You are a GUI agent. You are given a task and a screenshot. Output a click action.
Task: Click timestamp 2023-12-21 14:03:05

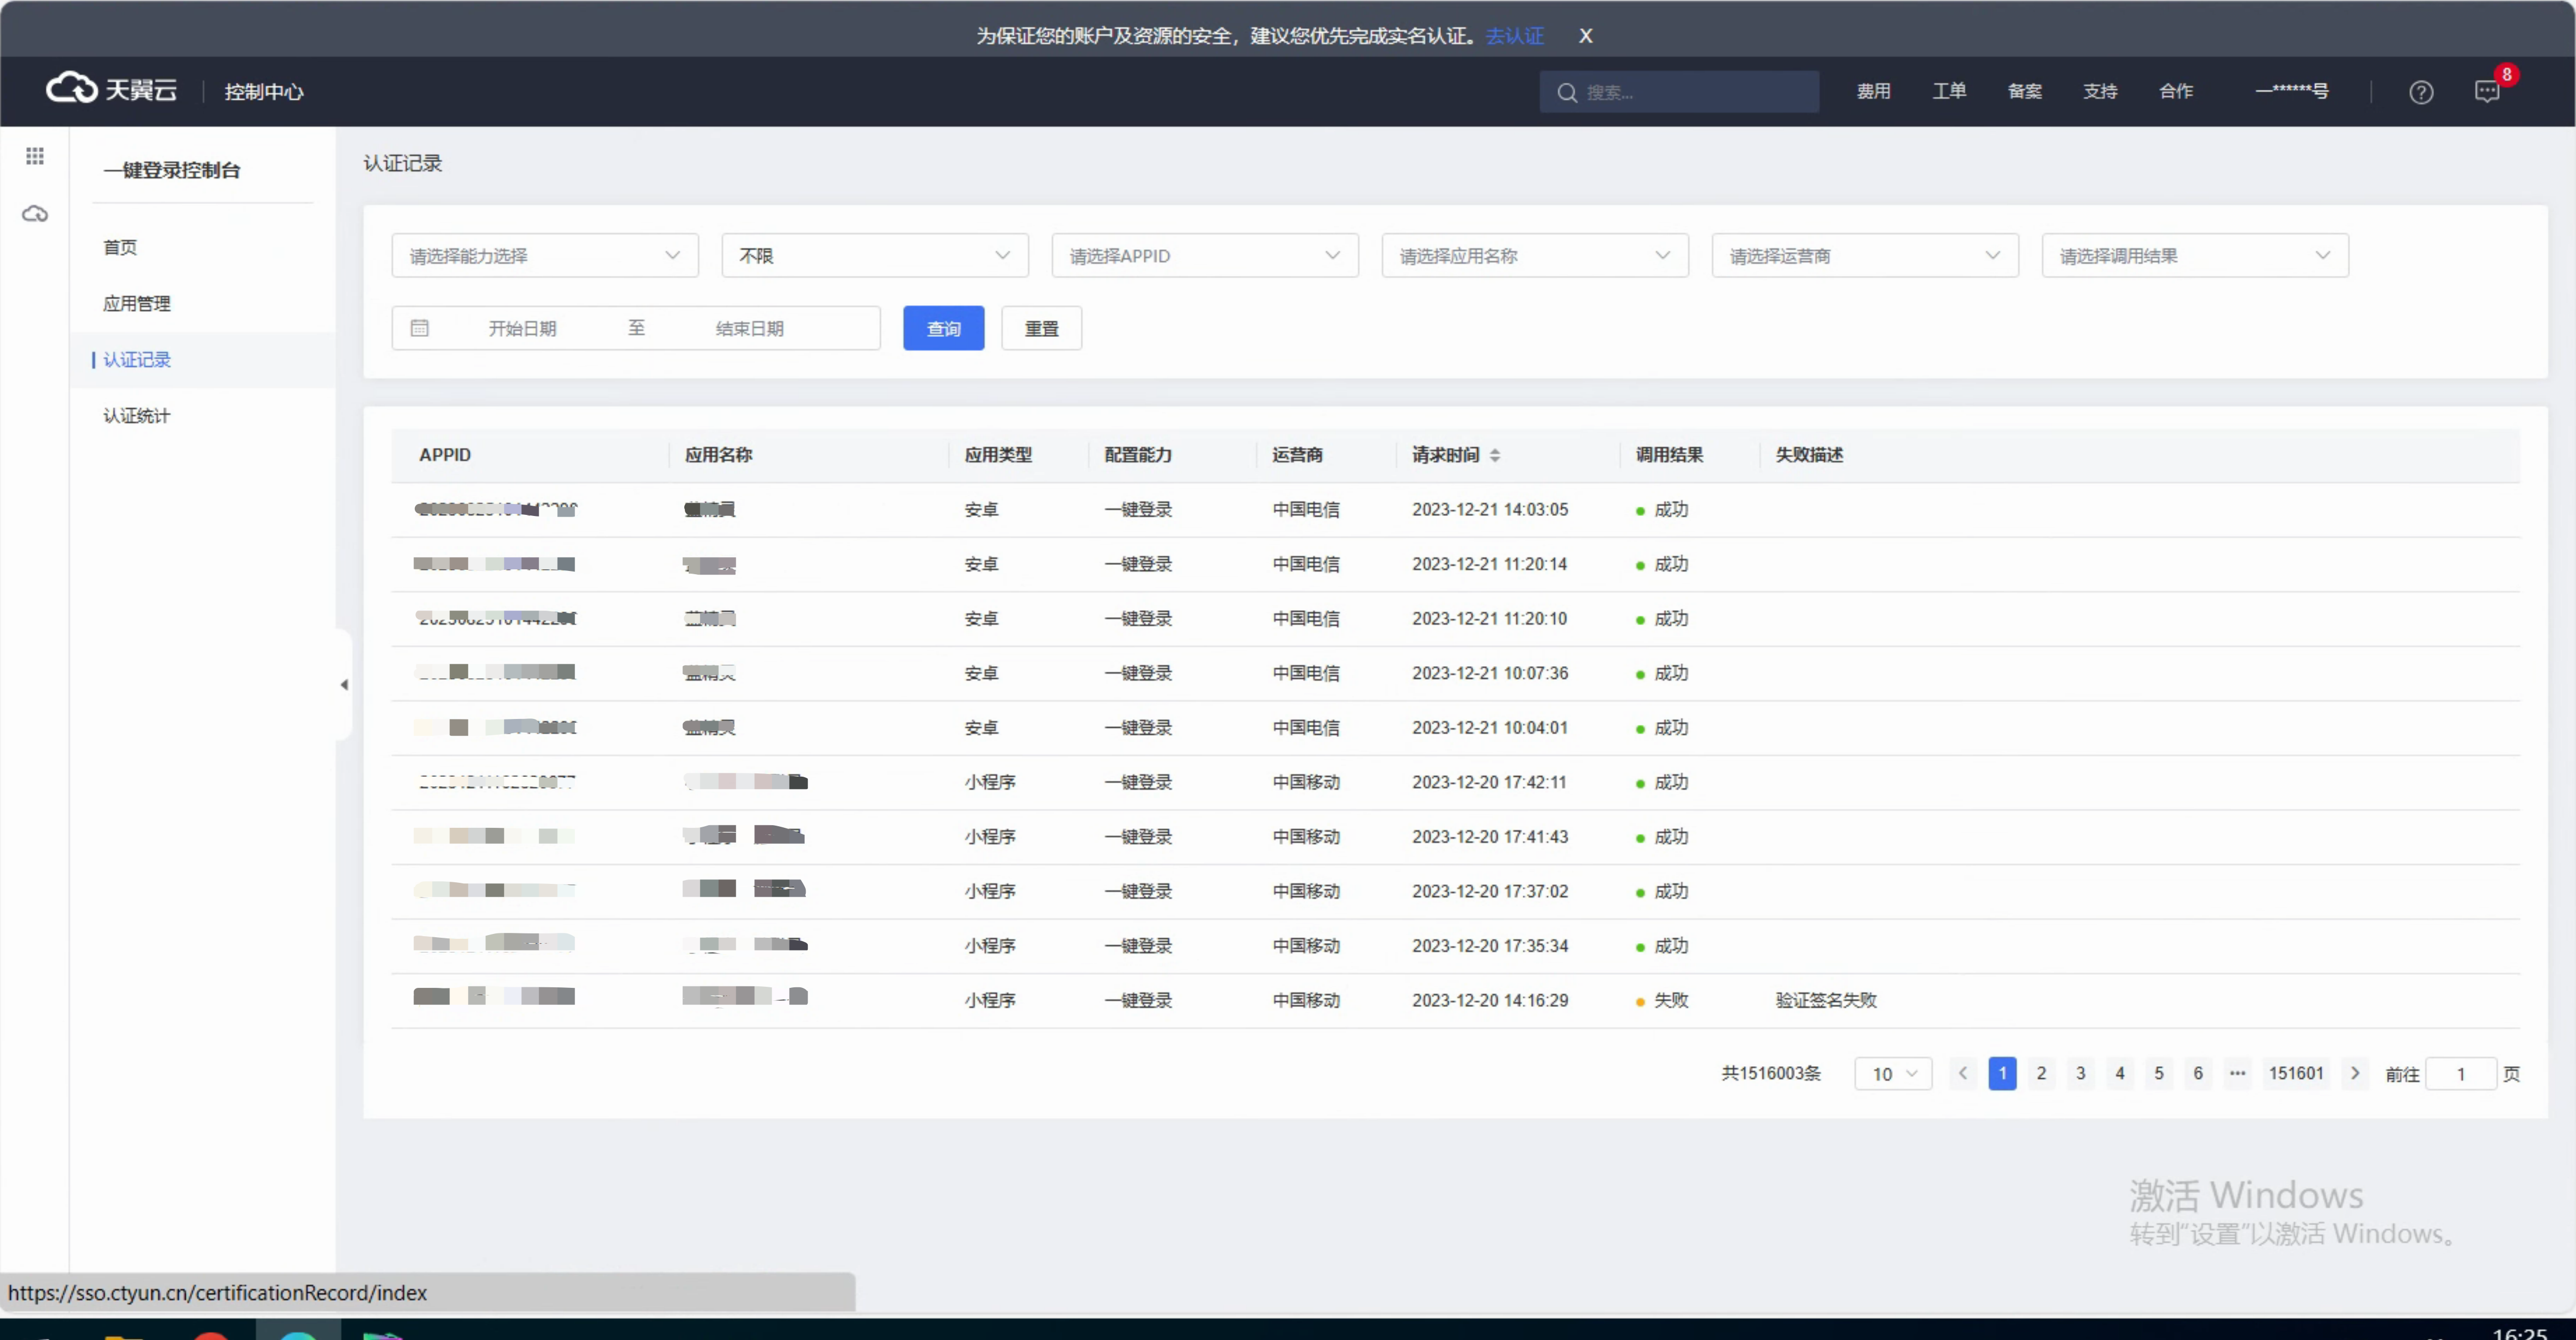click(x=1490, y=509)
